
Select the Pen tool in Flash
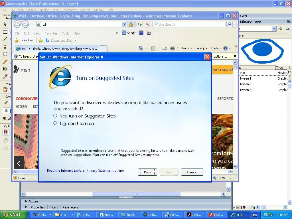click(x=5, y=46)
